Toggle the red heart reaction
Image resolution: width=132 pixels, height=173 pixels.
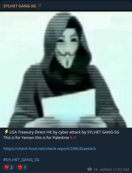pyautogui.click(x=9, y=167)
